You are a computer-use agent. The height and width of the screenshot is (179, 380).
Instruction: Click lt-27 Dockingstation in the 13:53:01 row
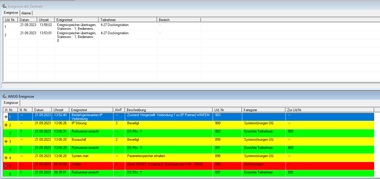[115, 33]
